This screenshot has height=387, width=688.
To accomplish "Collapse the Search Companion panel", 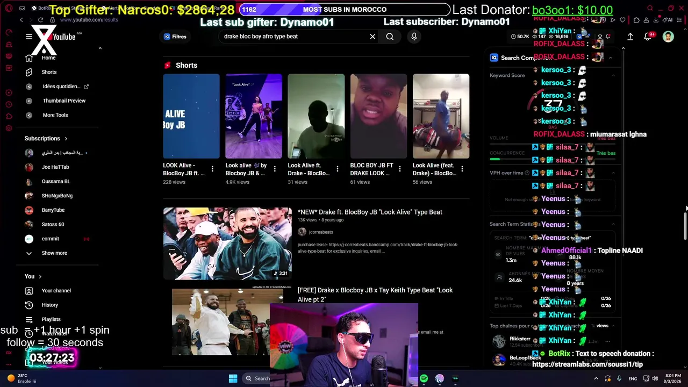I will click(x=611, y=58).
